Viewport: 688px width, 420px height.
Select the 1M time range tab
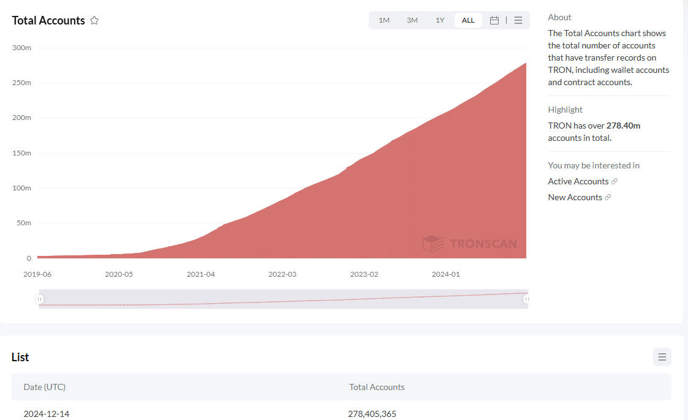pos(384,20)
